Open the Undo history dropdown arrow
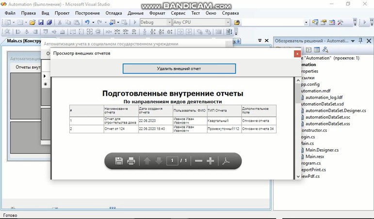The width and height of the screenshot is (374, 219). [93, 22]
